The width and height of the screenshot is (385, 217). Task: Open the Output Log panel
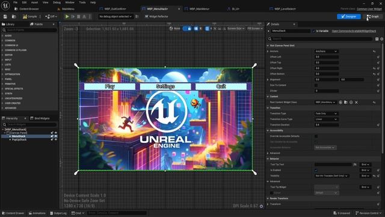click(58, 213)
